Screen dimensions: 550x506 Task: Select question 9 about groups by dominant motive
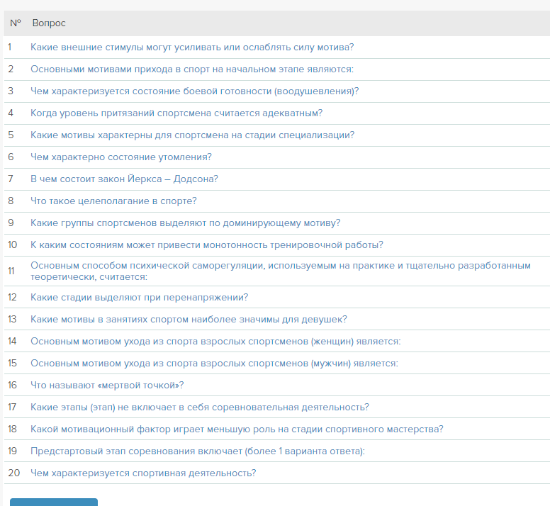185,223
